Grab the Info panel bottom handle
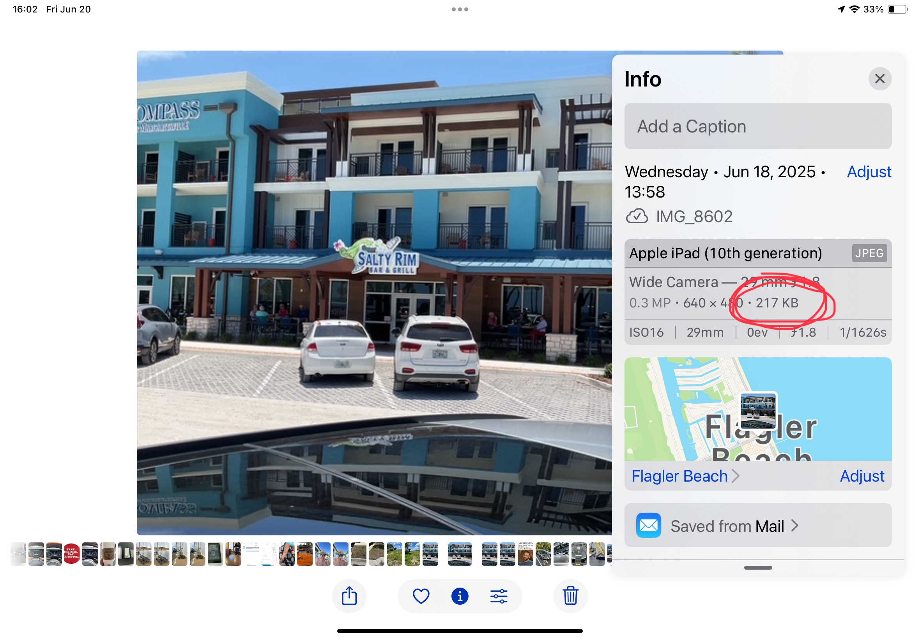 tap(757, 568)
